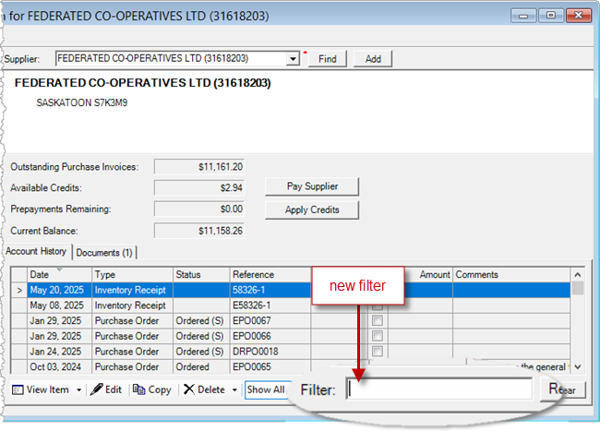Sort by the Reference column header
This screenshot has width=600, height=431.
(270, 275)
